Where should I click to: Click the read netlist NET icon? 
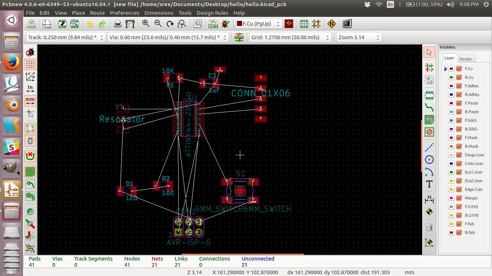coord(213,24)
